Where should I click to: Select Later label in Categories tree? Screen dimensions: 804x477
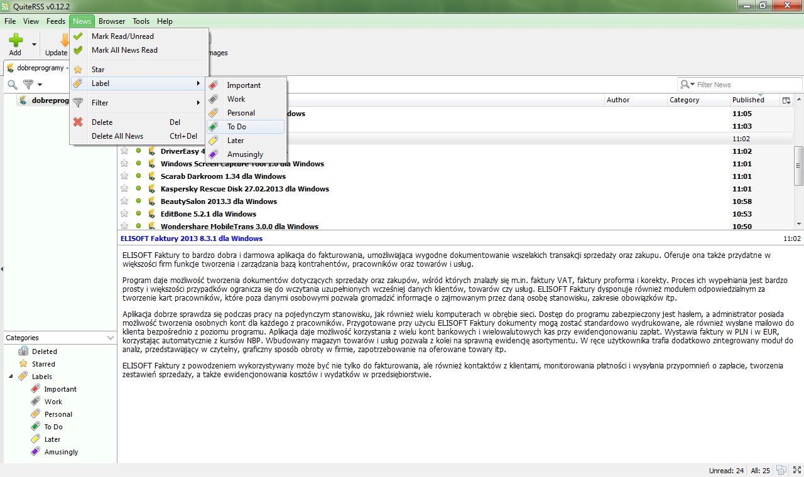(x=52, y=439)
